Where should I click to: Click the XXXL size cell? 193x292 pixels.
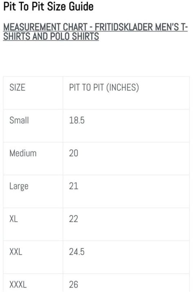(x=18, y=284)
